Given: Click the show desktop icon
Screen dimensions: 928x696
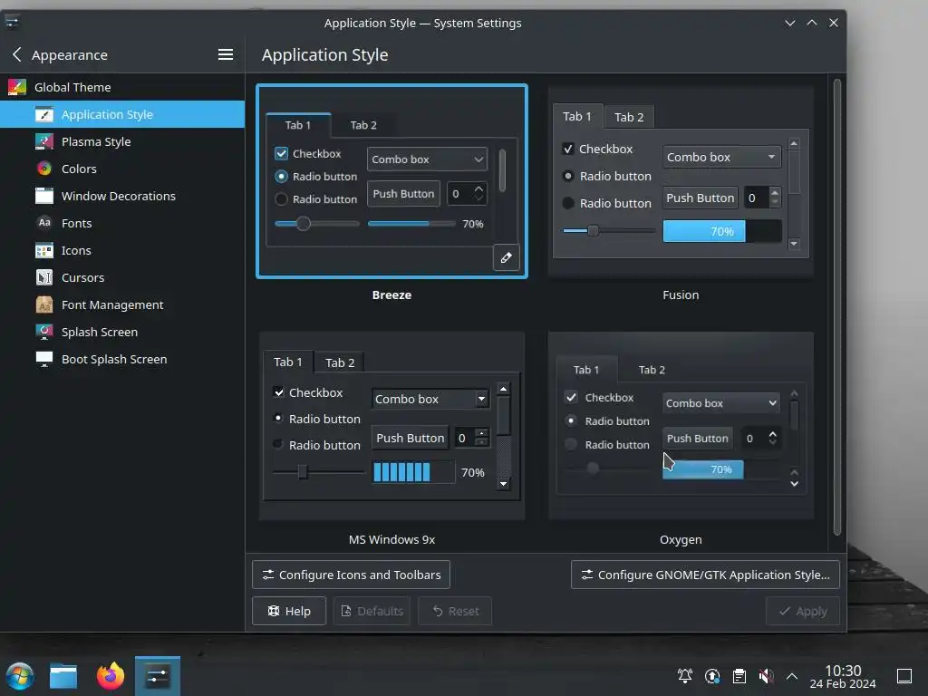Looking at the screenshot, I should pos(904,676).
